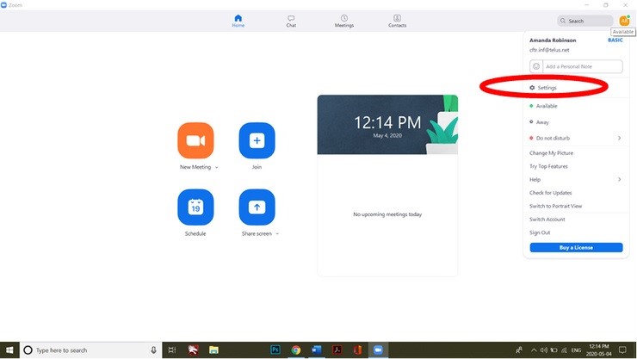Image resolution: width=637 pixels, height=359 pixels.
Task: Click the emoji icon beside personal note
Action: [x=536, y=66]
